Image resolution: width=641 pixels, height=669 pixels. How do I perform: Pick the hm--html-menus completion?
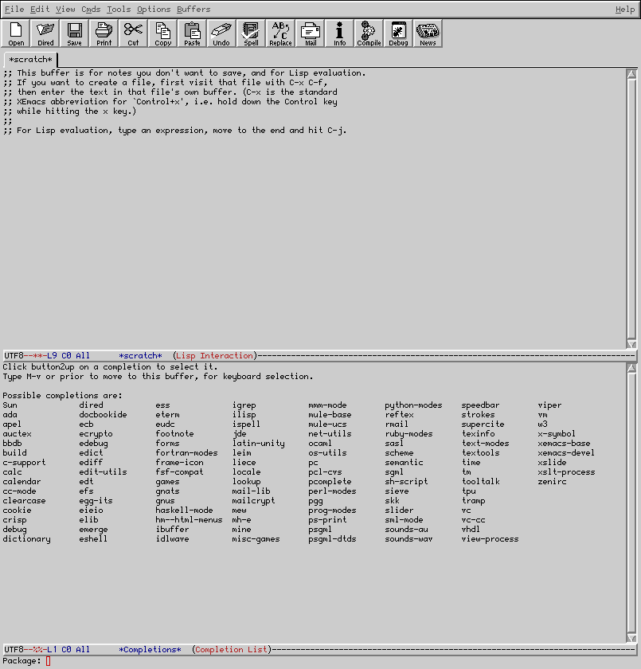coord(189,519)
